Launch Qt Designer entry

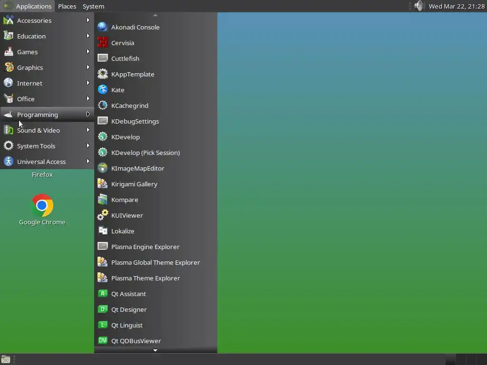click(x=156, y=309)
